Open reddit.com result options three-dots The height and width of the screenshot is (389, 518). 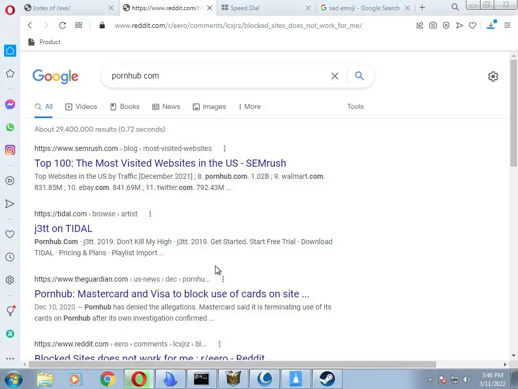click(x=220, y=344)
